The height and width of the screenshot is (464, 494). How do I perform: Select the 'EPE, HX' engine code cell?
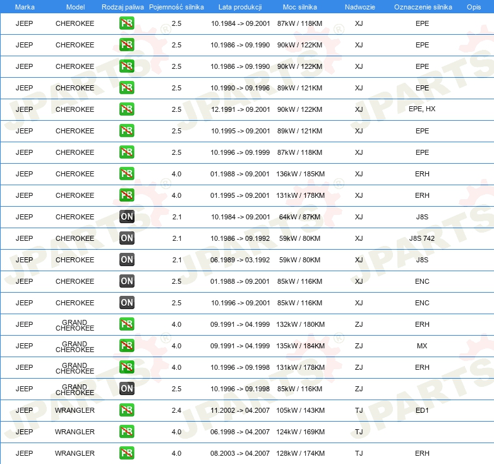click(x=422, y=109)
